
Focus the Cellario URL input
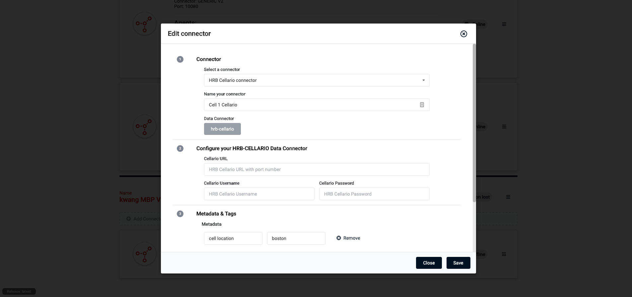316,169
